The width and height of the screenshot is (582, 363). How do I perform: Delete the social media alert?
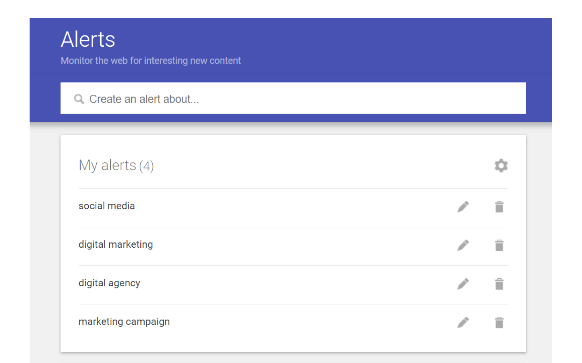point(499,207)
